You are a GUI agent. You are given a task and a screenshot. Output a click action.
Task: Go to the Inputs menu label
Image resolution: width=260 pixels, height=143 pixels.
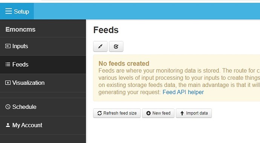(x=20, y=46)
